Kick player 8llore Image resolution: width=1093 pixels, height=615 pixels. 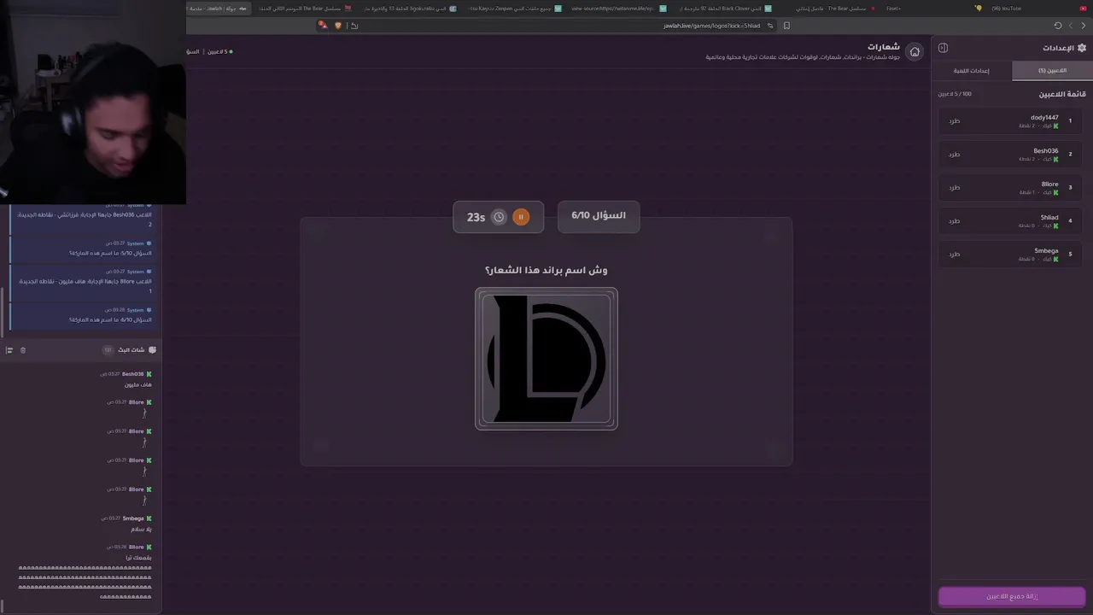(955, 188)
